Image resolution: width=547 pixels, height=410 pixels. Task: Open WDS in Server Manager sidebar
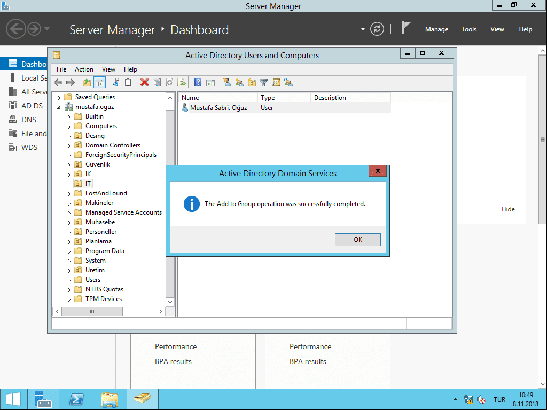pos(29,147)
